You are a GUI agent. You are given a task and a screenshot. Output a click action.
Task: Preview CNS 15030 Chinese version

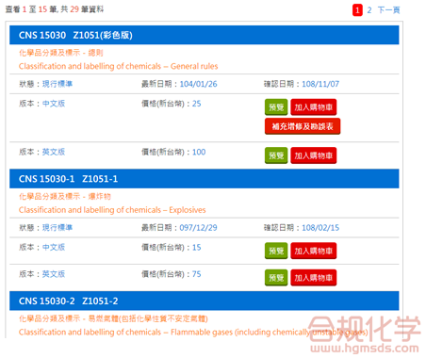click(x=276, y=107)
